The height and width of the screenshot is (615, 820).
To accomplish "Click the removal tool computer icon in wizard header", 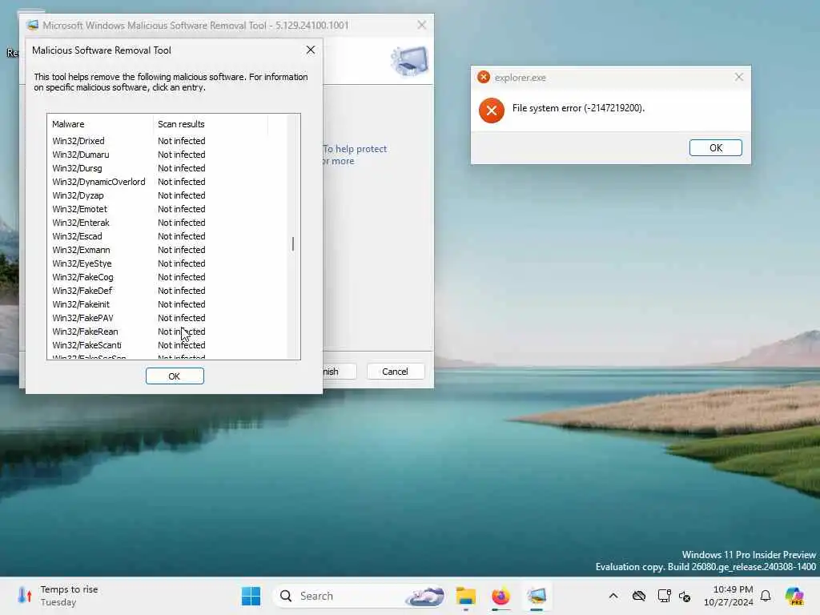I will point(410,61).
